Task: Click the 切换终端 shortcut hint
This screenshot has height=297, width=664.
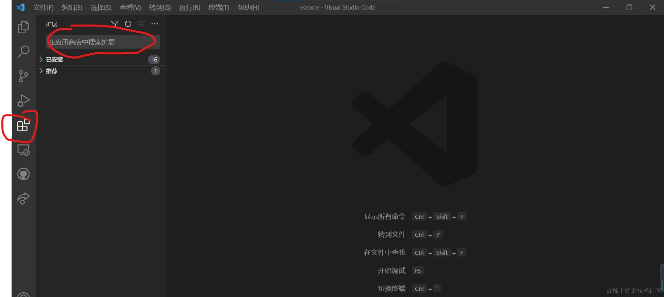Action: (x=392, y=289)
